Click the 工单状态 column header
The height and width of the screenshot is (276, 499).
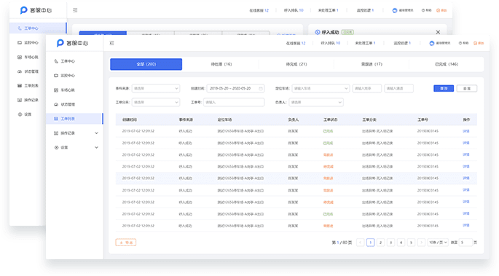click(330, 120)
